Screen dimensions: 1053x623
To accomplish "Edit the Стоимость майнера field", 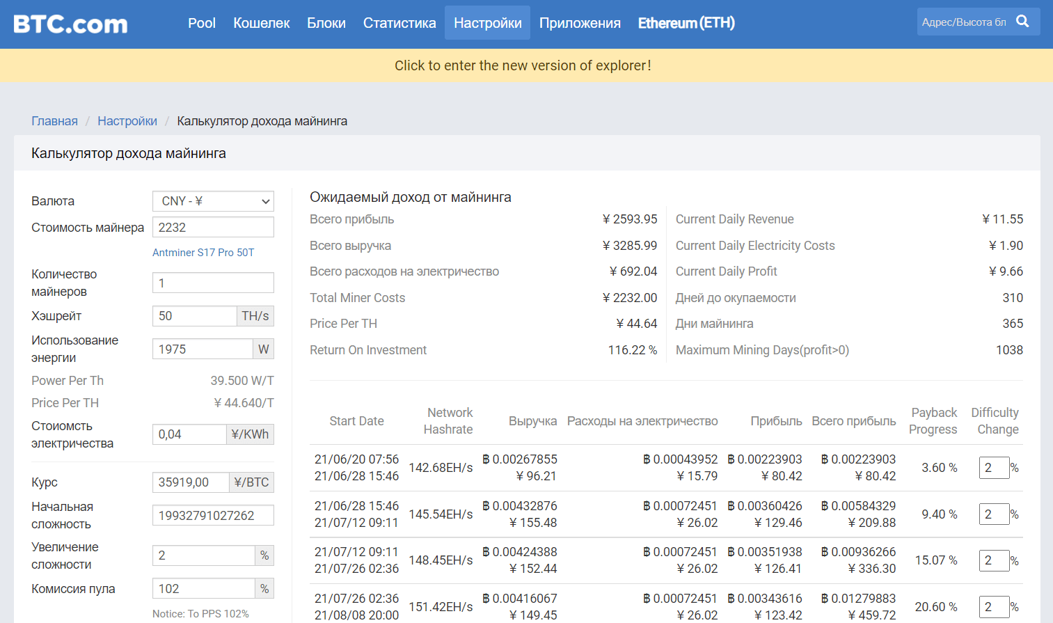I will pyautogui.click(x=213, y=228).
